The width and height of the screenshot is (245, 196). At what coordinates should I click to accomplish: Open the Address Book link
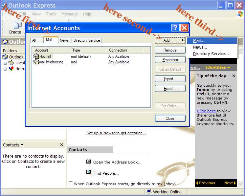coord(117,162)
